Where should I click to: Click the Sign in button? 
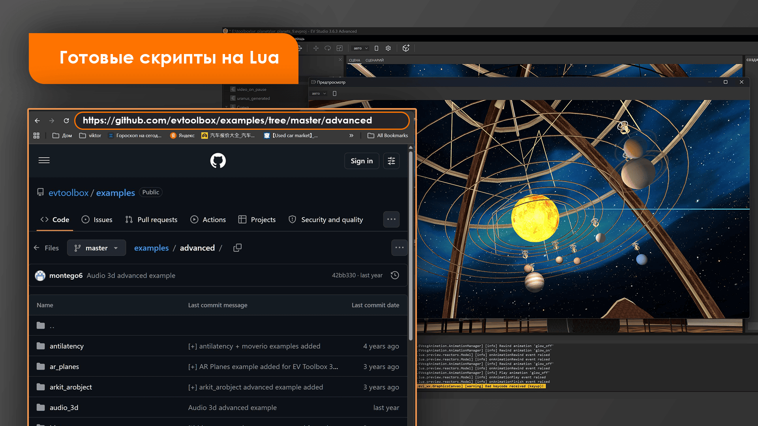pyautogui.click(x=362, y=161)
